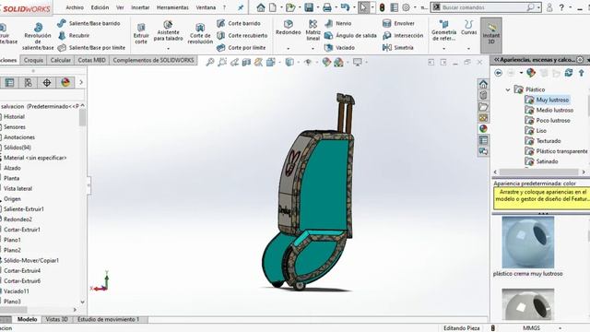Click plástico crema muy lustroso thumbnail
This screenshot has width=590, height=332.
(x=528, y=243)
